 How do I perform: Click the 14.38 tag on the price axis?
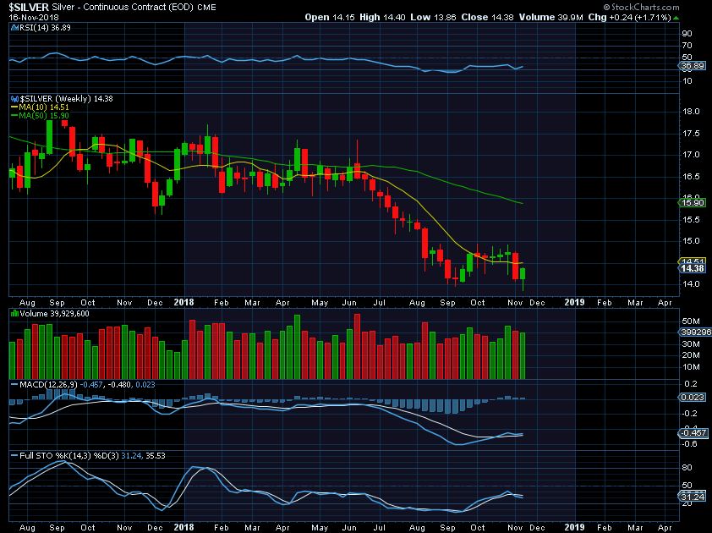(693, 268)
